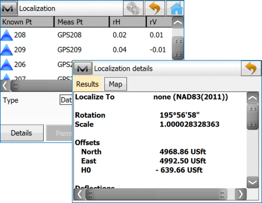Click the back arrow in Localization title bar
The image size is (262, 203).
pos(155,8)
